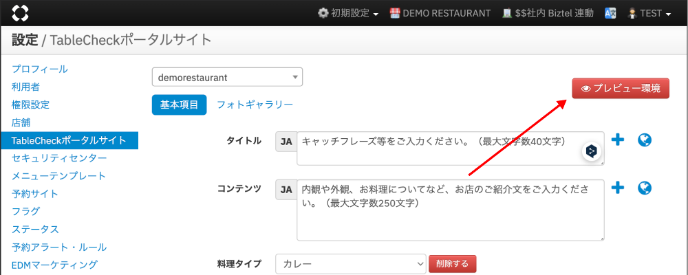Viewport: 688px width, 275px height.
Task: Click the dark hexagon badge in title field
Action: tap(591, 151)
